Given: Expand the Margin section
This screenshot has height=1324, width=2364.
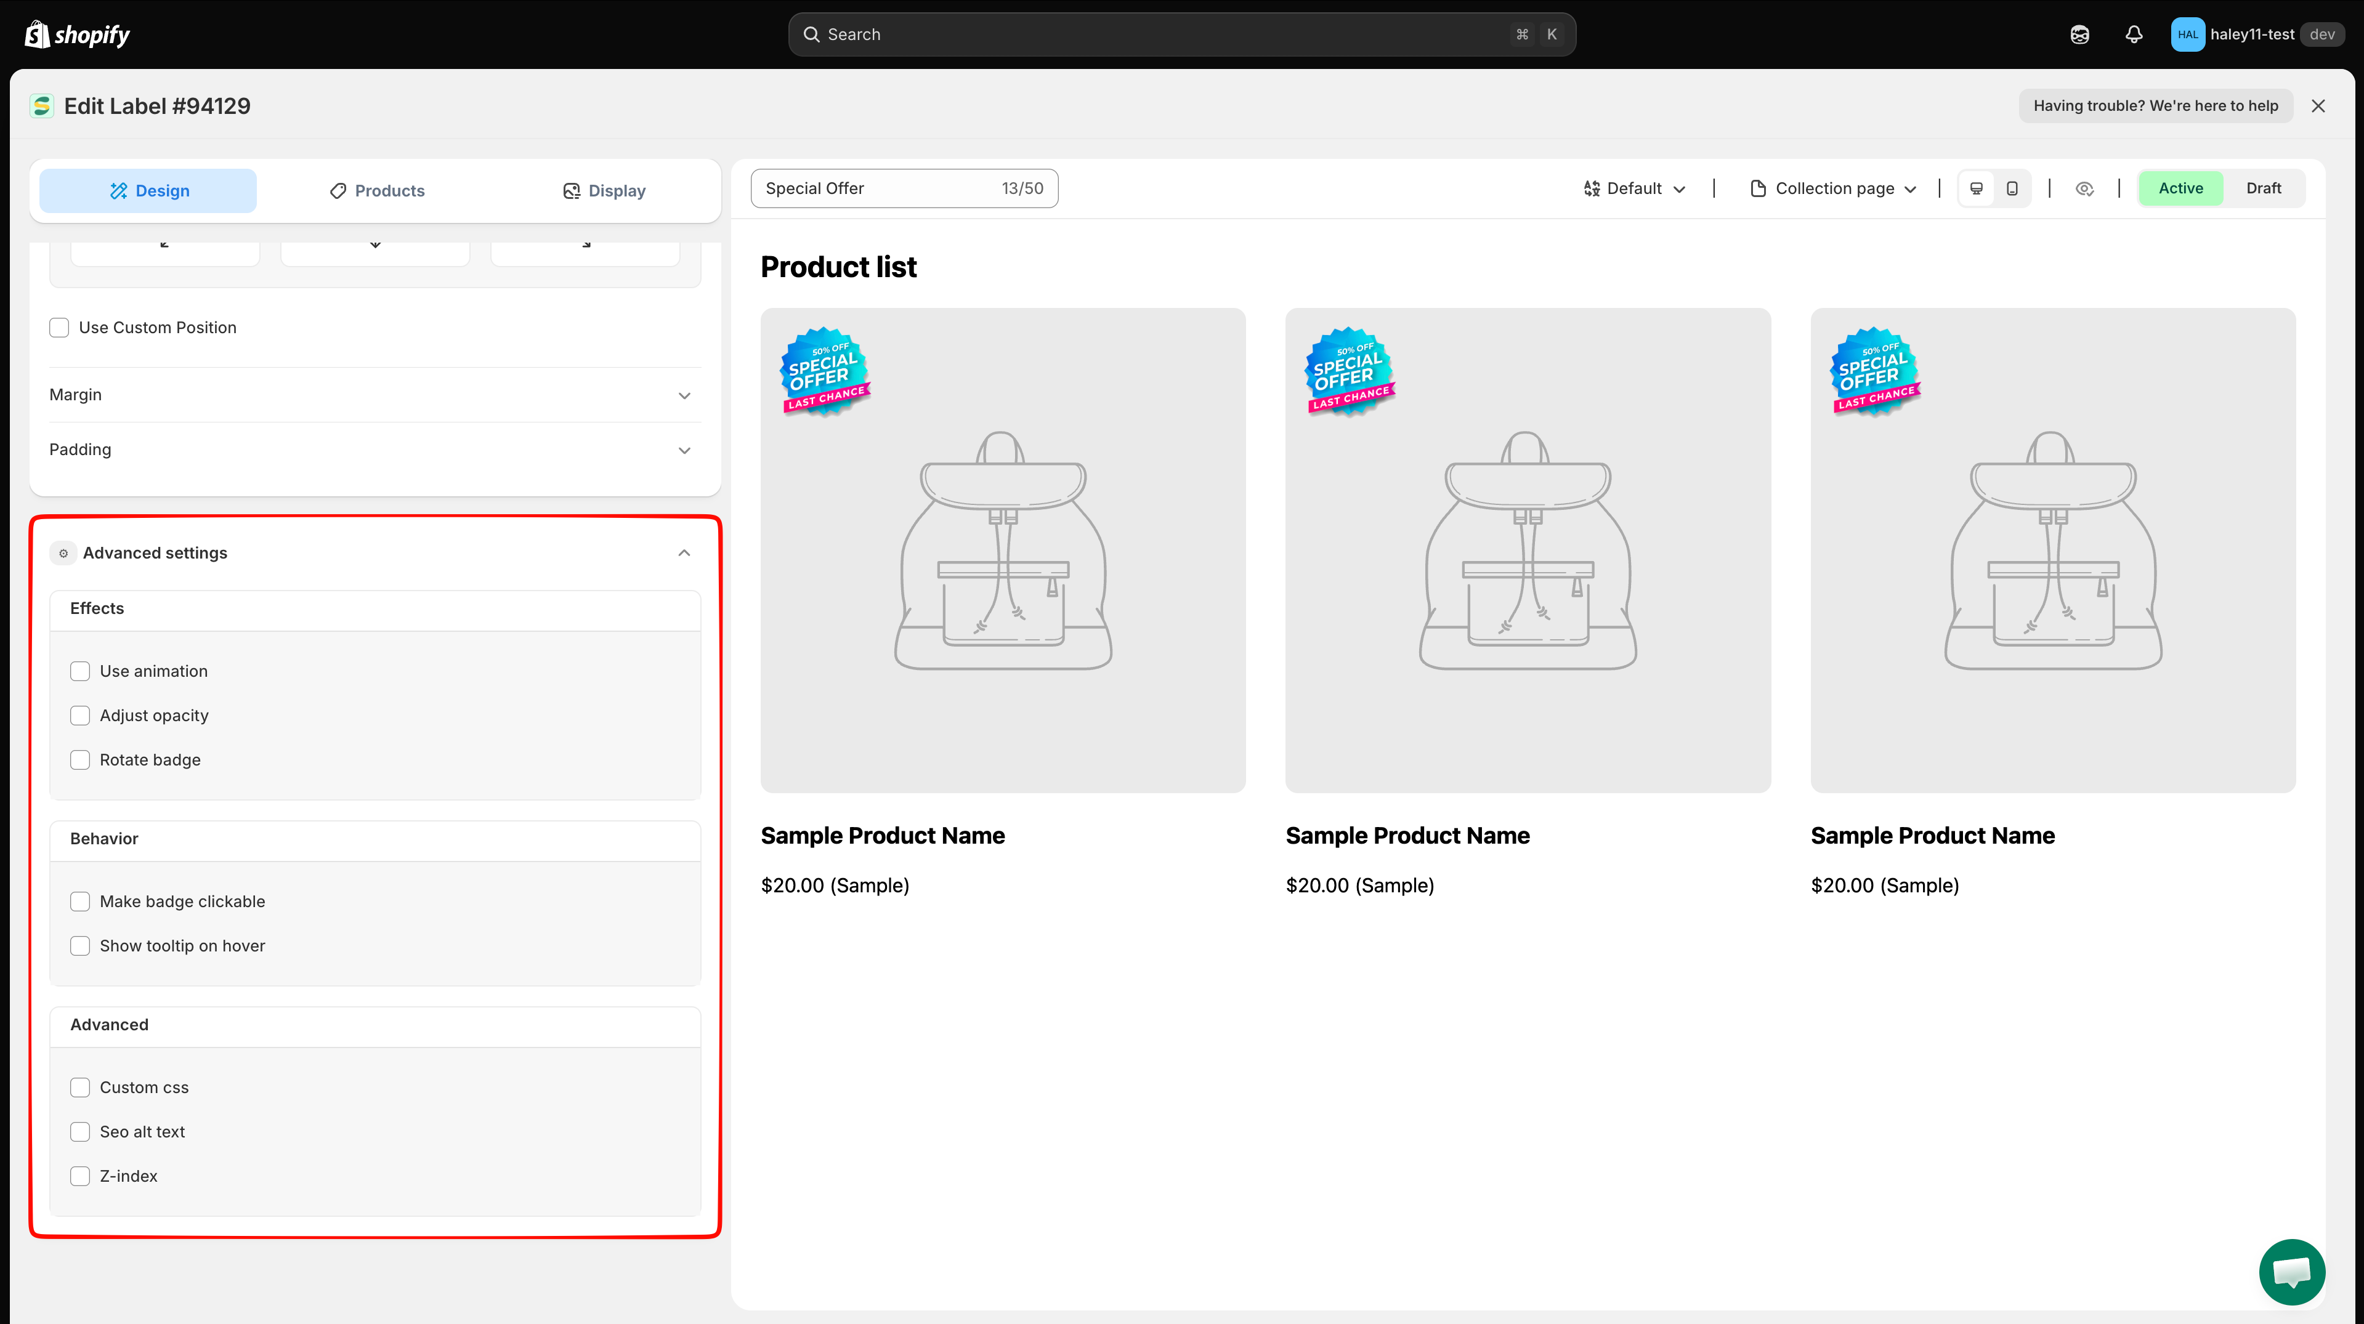Looking at the screenshot, I should [x=374, y=395].
